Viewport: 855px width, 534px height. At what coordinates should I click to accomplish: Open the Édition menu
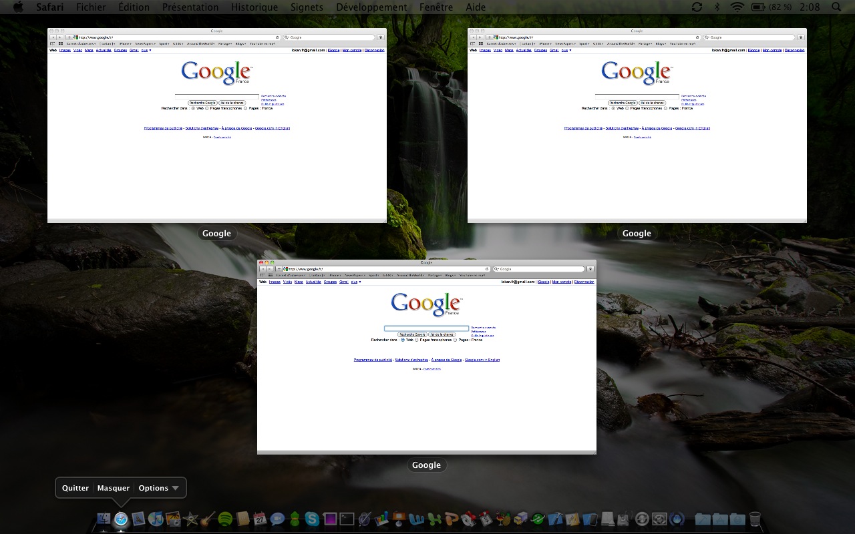pyautogui.click(x=134, y=7)
